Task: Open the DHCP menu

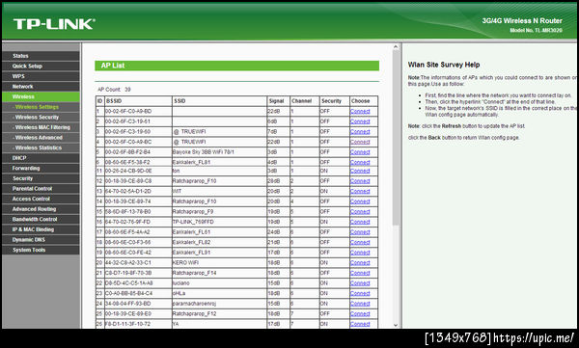Action: (41, 158)
